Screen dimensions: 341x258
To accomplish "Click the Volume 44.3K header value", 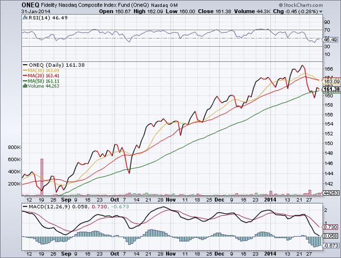I will click(x=252, y=12).
